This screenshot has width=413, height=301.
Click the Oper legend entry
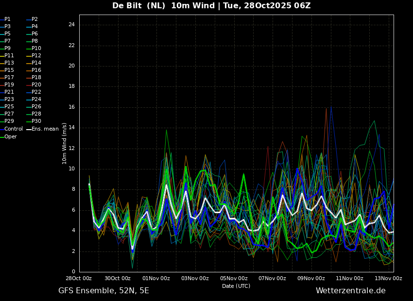point(8,136)
